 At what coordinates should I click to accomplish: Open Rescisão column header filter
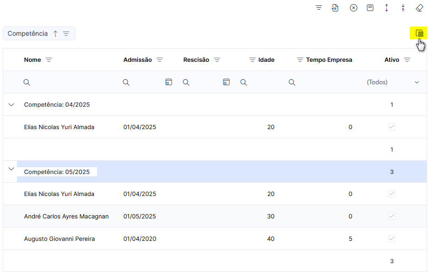click(217, 60)
